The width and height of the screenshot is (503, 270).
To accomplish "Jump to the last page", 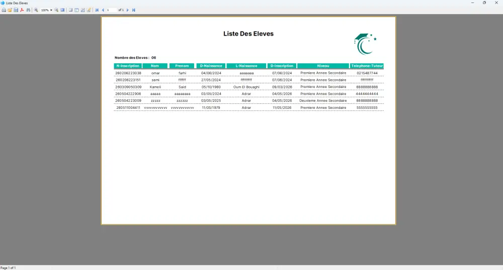I will (134, 10).
